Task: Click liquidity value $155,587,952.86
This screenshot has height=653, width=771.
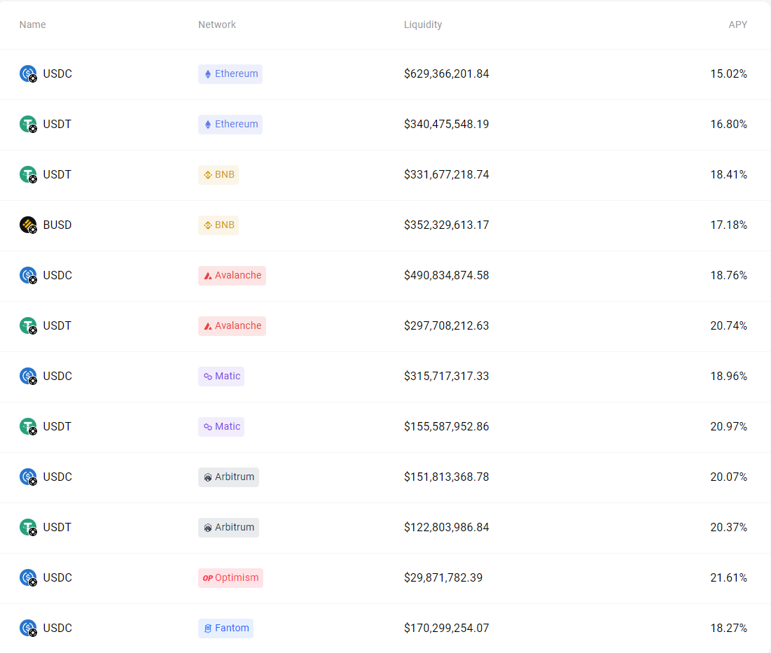Action: pos(447,426)
